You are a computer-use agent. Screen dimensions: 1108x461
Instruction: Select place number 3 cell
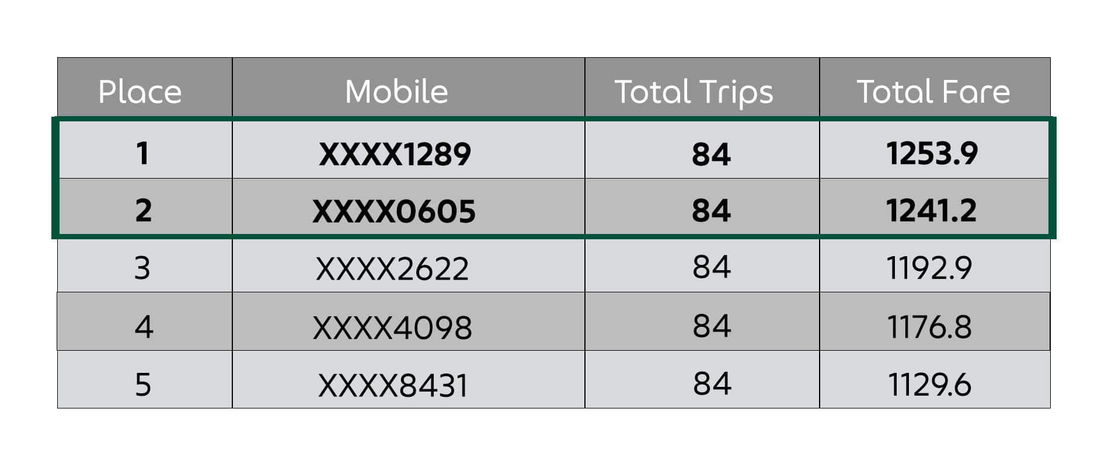tap(145, 266)
